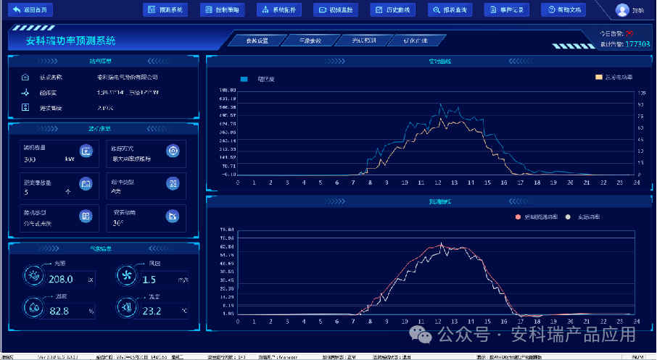Toggle the yellow total active power legend
This screenshot has height=360, width=657.
pyautogui.click(x=599, y=77)
